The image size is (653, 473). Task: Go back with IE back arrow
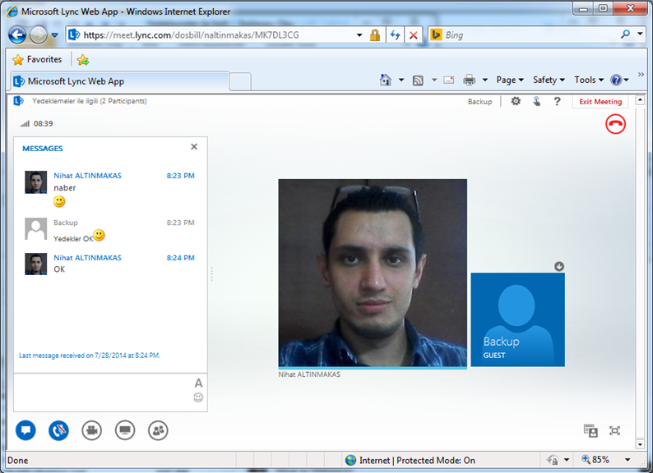pyautogui.click(x=17, y=35)
